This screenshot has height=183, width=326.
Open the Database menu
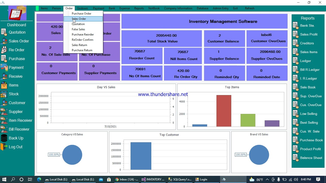pos(202,8)
